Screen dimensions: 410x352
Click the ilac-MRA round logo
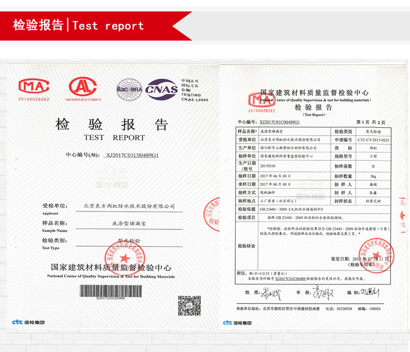pos(129,89)
